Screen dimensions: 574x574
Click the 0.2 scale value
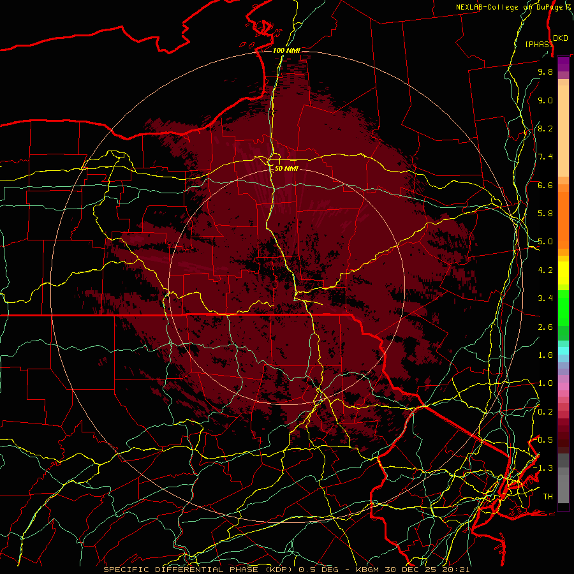tap(545, 412)
